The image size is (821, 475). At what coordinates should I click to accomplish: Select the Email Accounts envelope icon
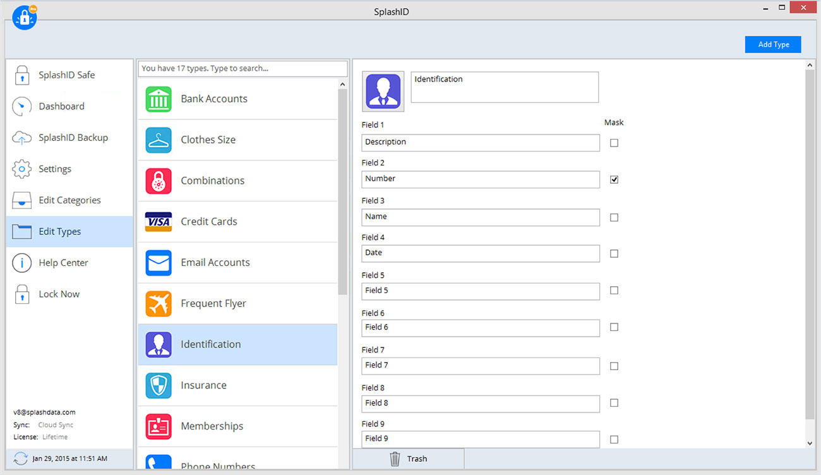159,263
